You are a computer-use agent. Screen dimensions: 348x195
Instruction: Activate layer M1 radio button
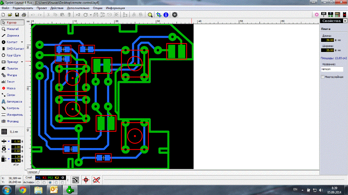point(38,183)
